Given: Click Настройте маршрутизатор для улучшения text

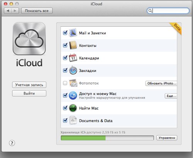Looking at the screenshot, I should (x=112, y=98).
